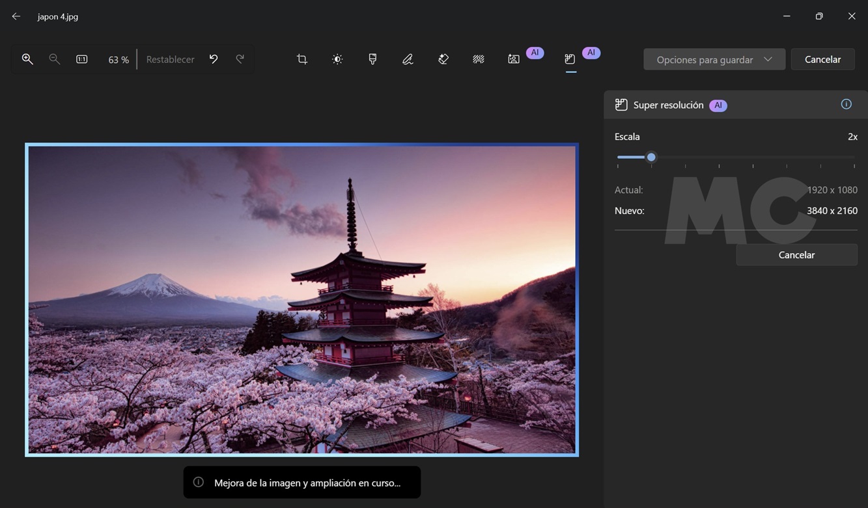Viewport: 868px width, 508px height.
Task: Open Super resolution info icon
Action: click(x=846, y=104)
